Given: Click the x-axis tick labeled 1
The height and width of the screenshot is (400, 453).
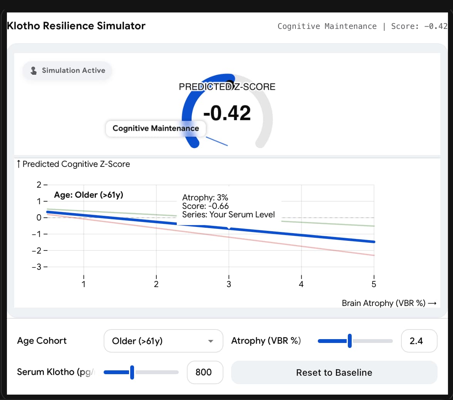Looking at the screenshot, I should [84, 284].
